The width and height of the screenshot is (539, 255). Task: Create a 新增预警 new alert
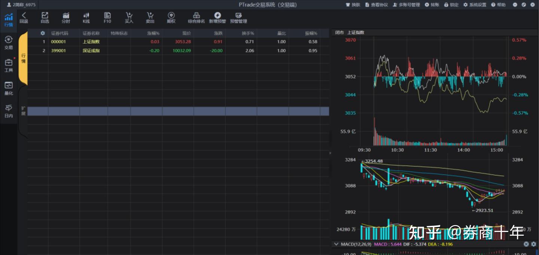(217, 18)
